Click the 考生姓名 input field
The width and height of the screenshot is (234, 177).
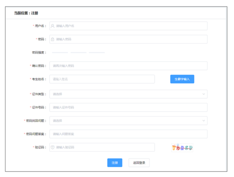(102, 79)
